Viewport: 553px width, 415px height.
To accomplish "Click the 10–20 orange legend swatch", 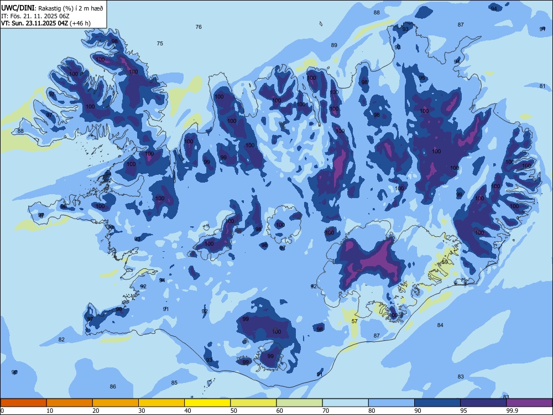I will [x=70, y=403].
